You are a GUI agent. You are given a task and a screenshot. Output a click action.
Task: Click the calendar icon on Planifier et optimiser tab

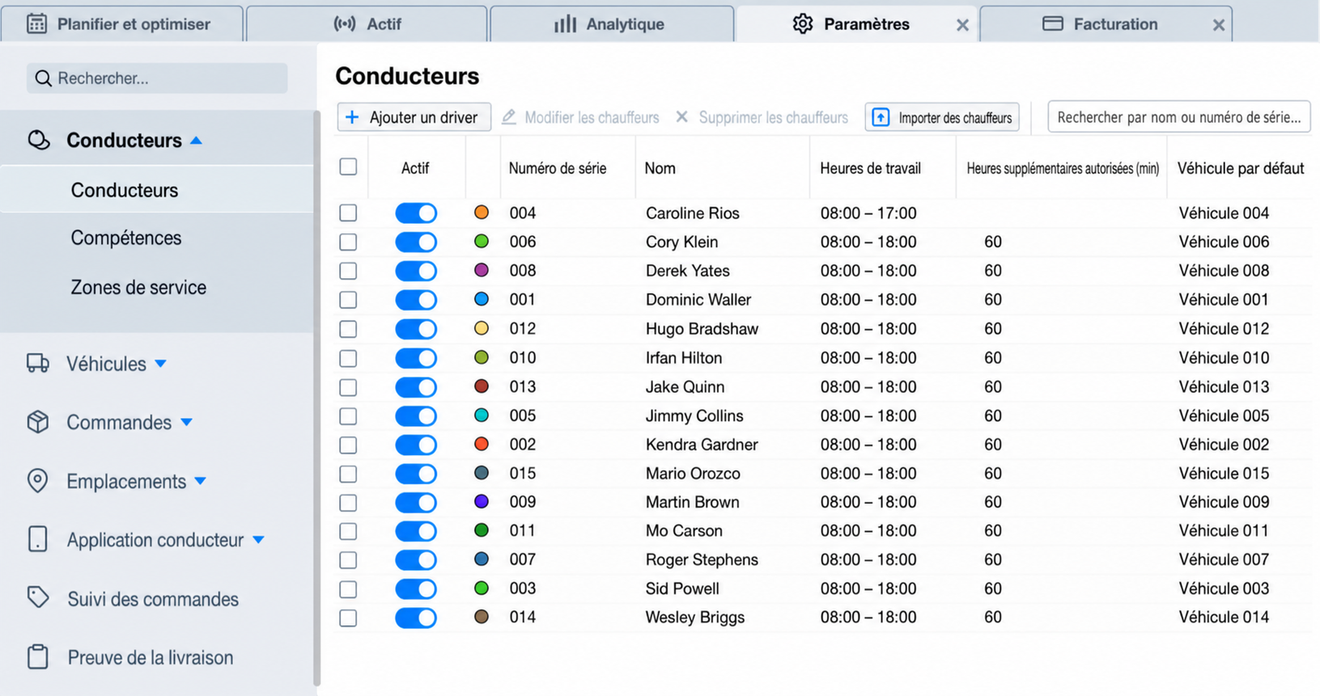(x=36, y=23)
